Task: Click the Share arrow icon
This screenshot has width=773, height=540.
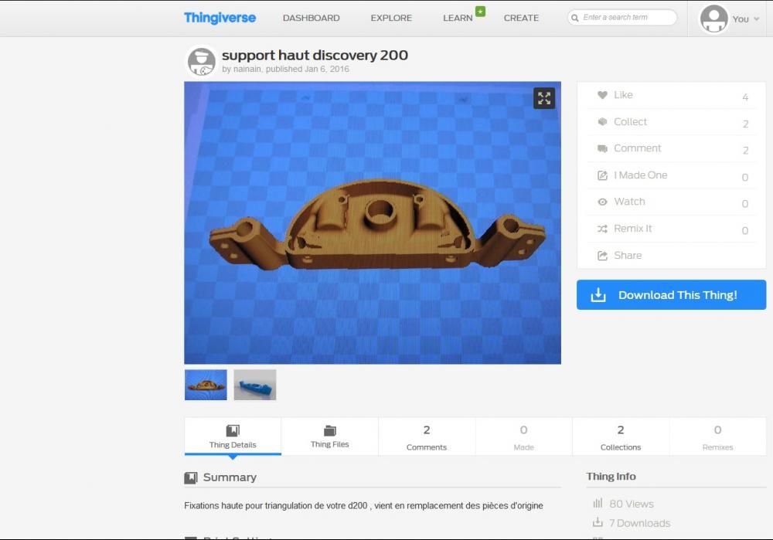Action: pos(602,256)
